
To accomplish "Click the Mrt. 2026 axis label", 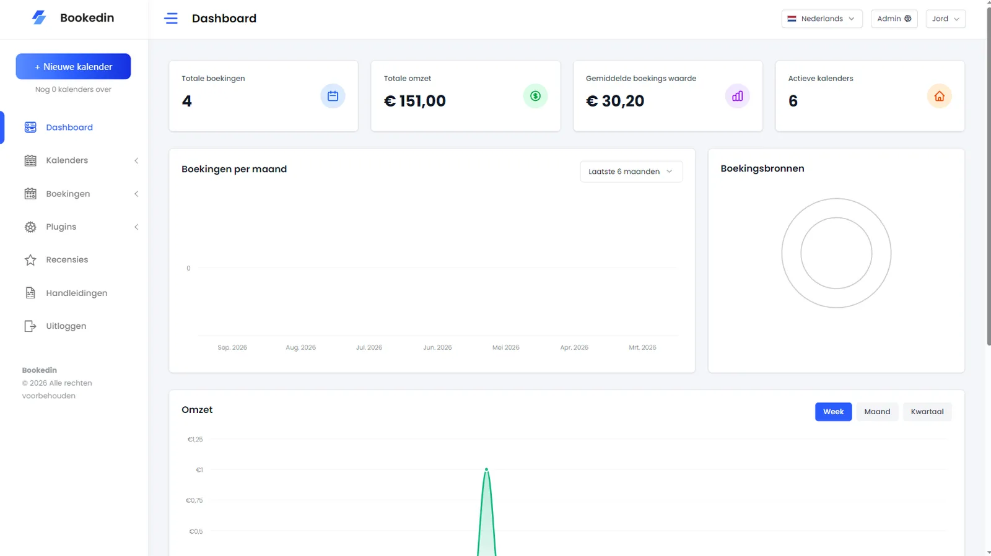I will click(642, 347).
